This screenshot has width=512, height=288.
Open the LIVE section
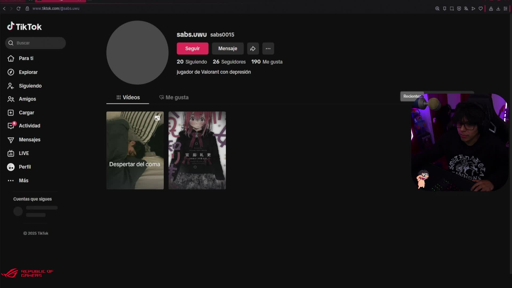[18, 153]
